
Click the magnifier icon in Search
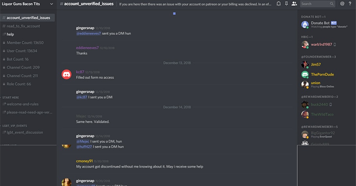tap(332, 4)
